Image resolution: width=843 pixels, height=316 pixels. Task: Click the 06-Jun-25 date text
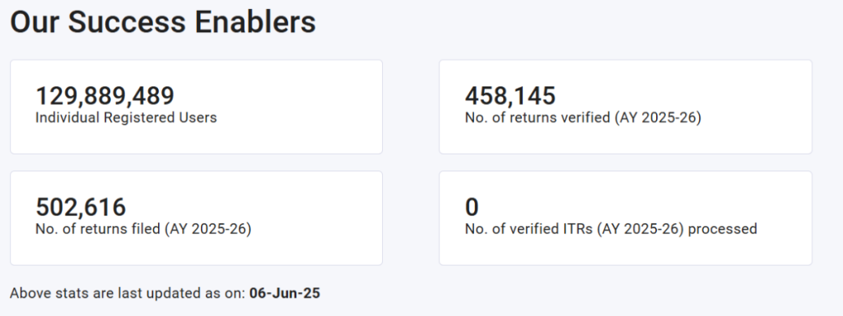point(284,294)
